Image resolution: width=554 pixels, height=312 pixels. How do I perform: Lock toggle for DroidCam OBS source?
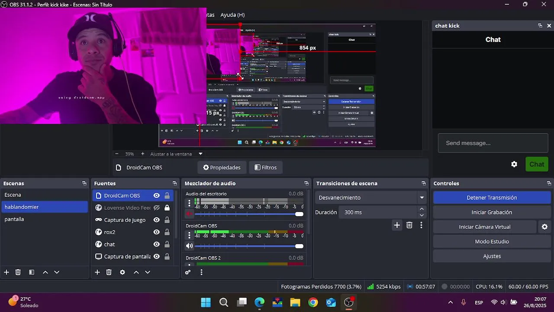pos(167,195)
